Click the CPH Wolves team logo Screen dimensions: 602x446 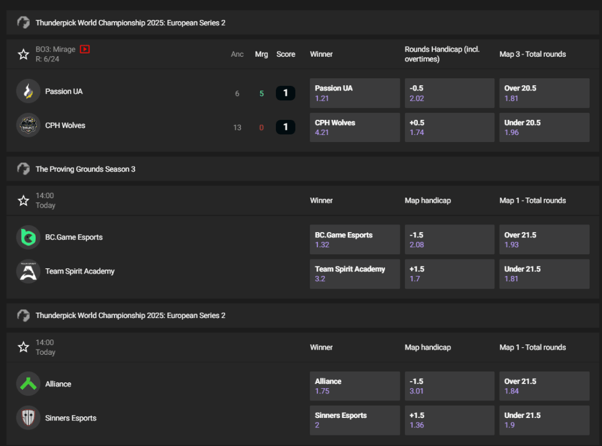tap(29, 125)
